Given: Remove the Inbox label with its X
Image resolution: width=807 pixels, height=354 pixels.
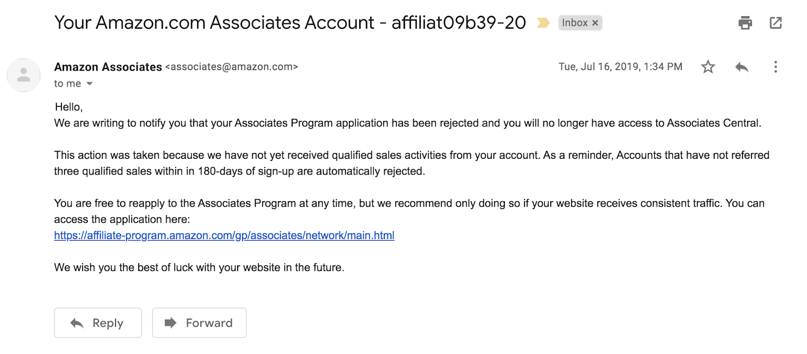Looking at the screenshot, I should coord(595,23).
